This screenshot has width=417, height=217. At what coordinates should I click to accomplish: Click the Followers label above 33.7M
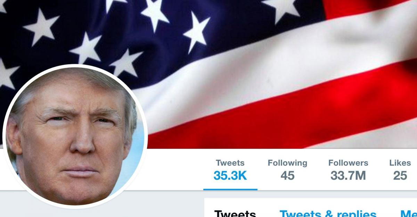point(348,163)
